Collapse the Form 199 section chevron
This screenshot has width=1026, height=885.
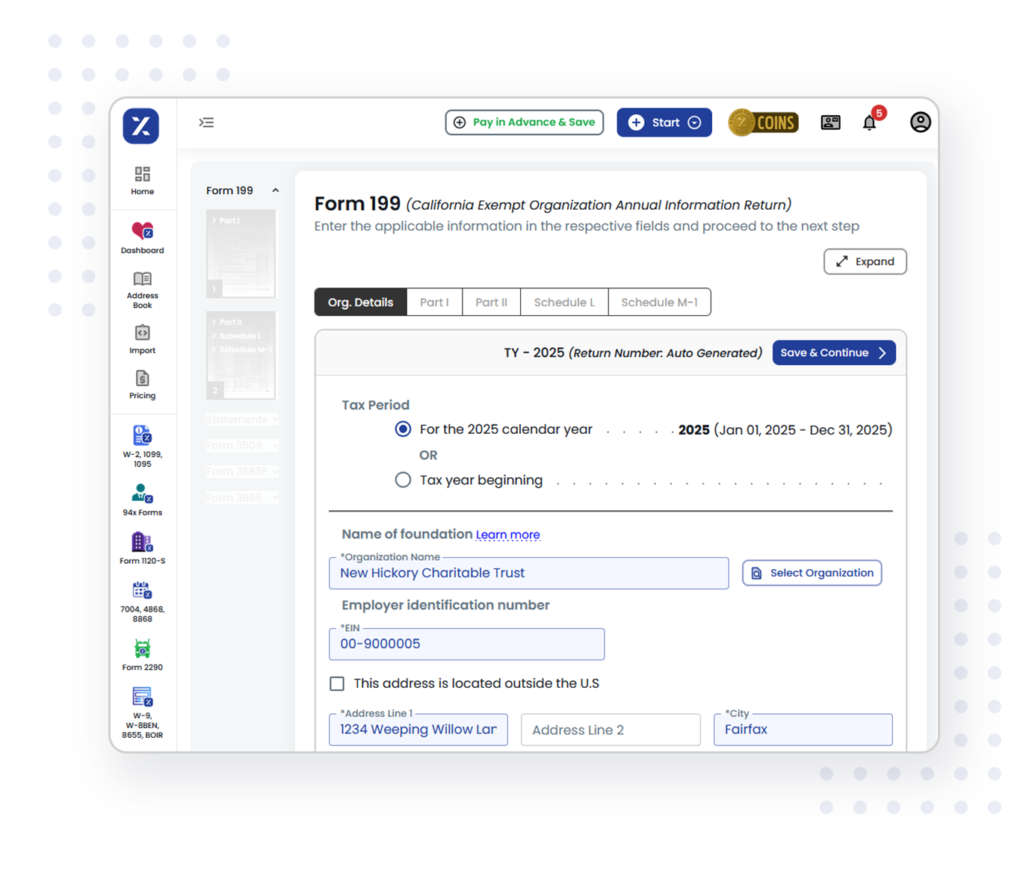click(x=276, y=190)
